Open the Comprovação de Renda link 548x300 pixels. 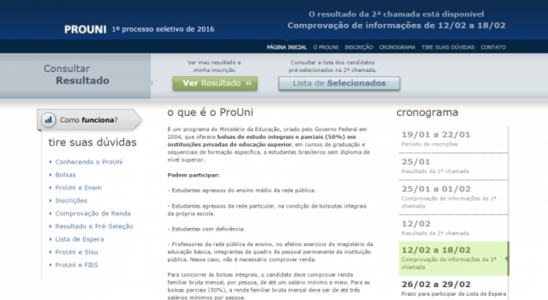pos(92,214)
